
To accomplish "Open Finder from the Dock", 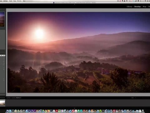I will tap(7, 111).
